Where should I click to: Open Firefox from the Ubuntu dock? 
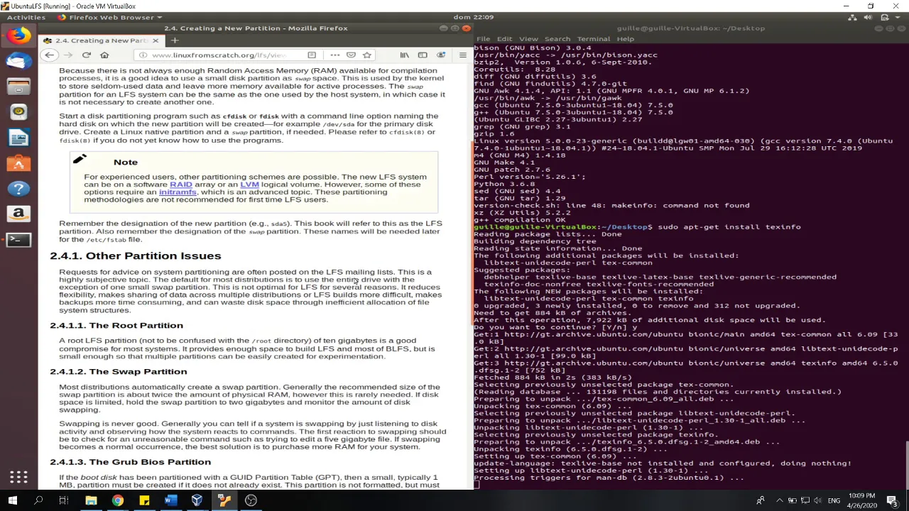click(19, 35)
